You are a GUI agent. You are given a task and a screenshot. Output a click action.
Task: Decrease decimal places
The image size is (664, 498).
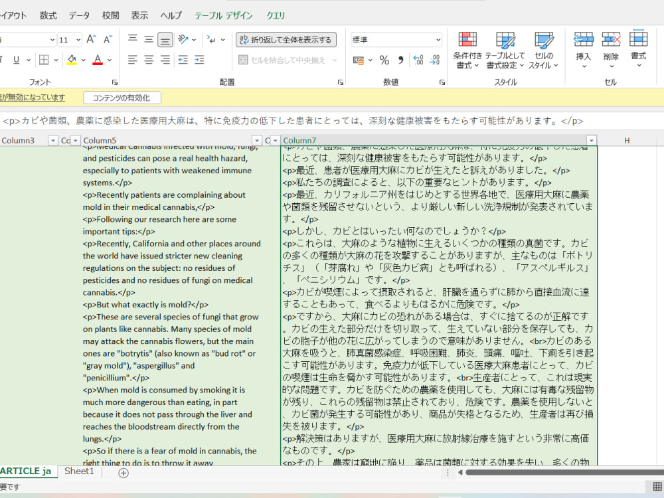tap(435, 60)
